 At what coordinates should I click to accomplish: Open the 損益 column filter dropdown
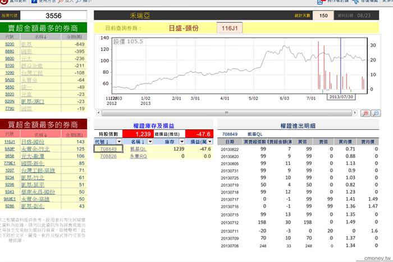point(210,142)
